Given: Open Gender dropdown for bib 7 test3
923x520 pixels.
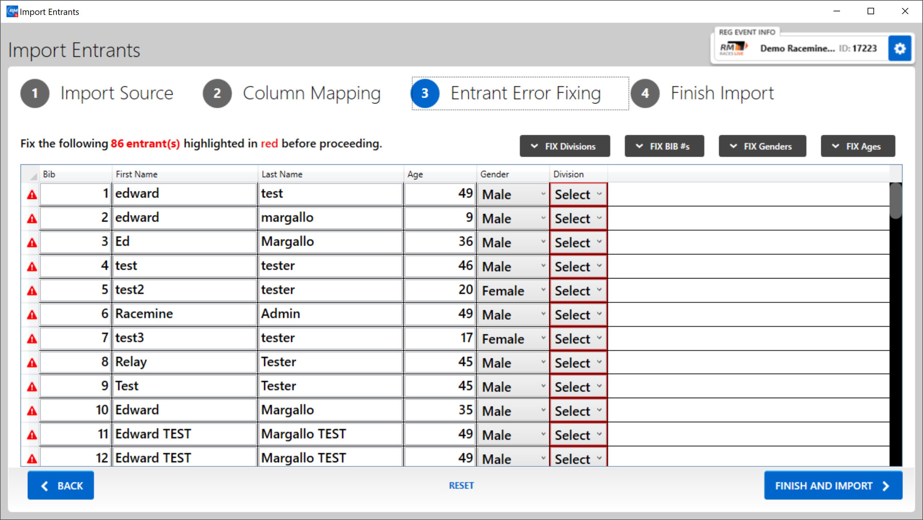Looking at the screenshot, I should pyautogui.click(x=513, y=338).
